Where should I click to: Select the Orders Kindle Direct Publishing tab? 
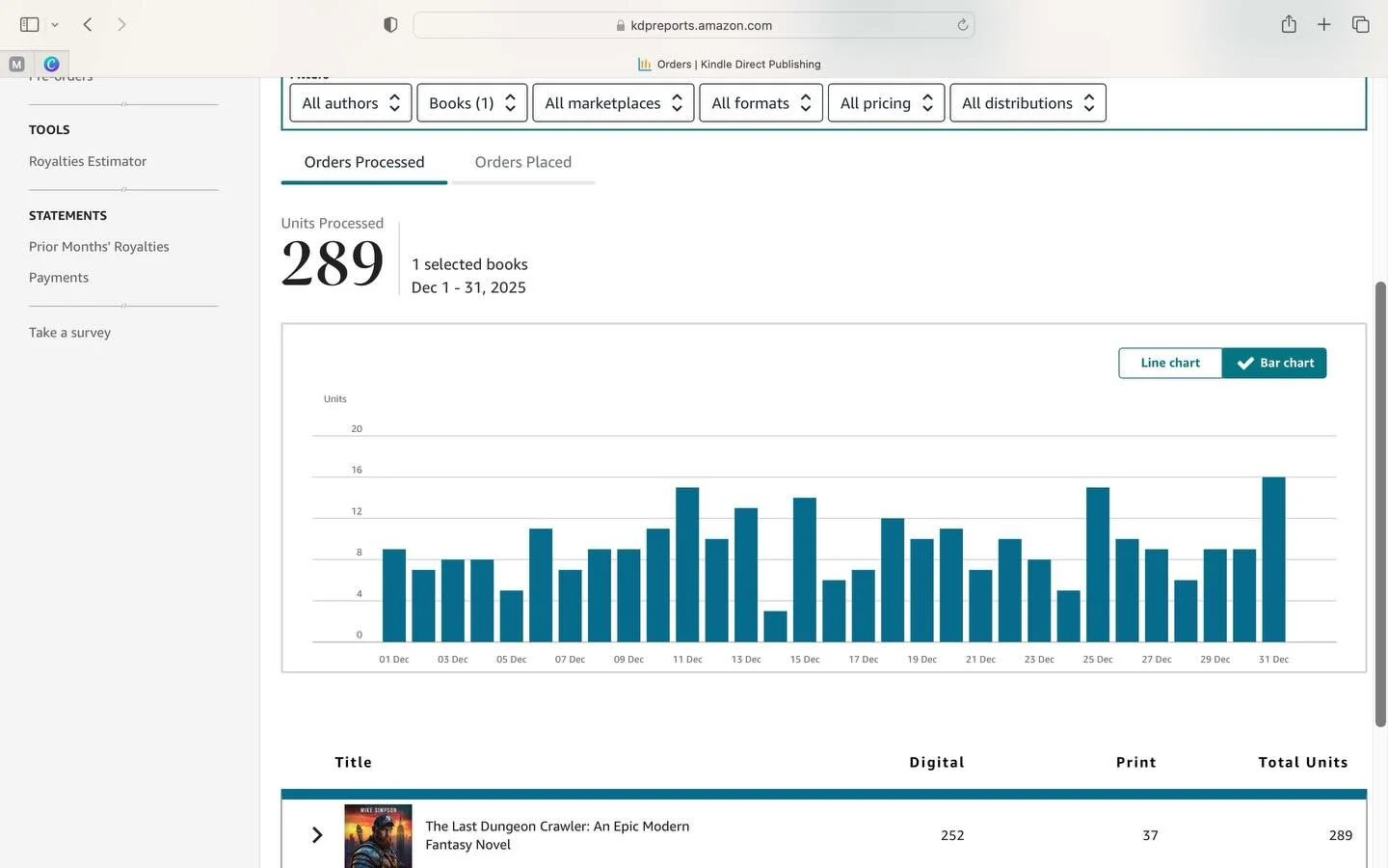[729, 65]
